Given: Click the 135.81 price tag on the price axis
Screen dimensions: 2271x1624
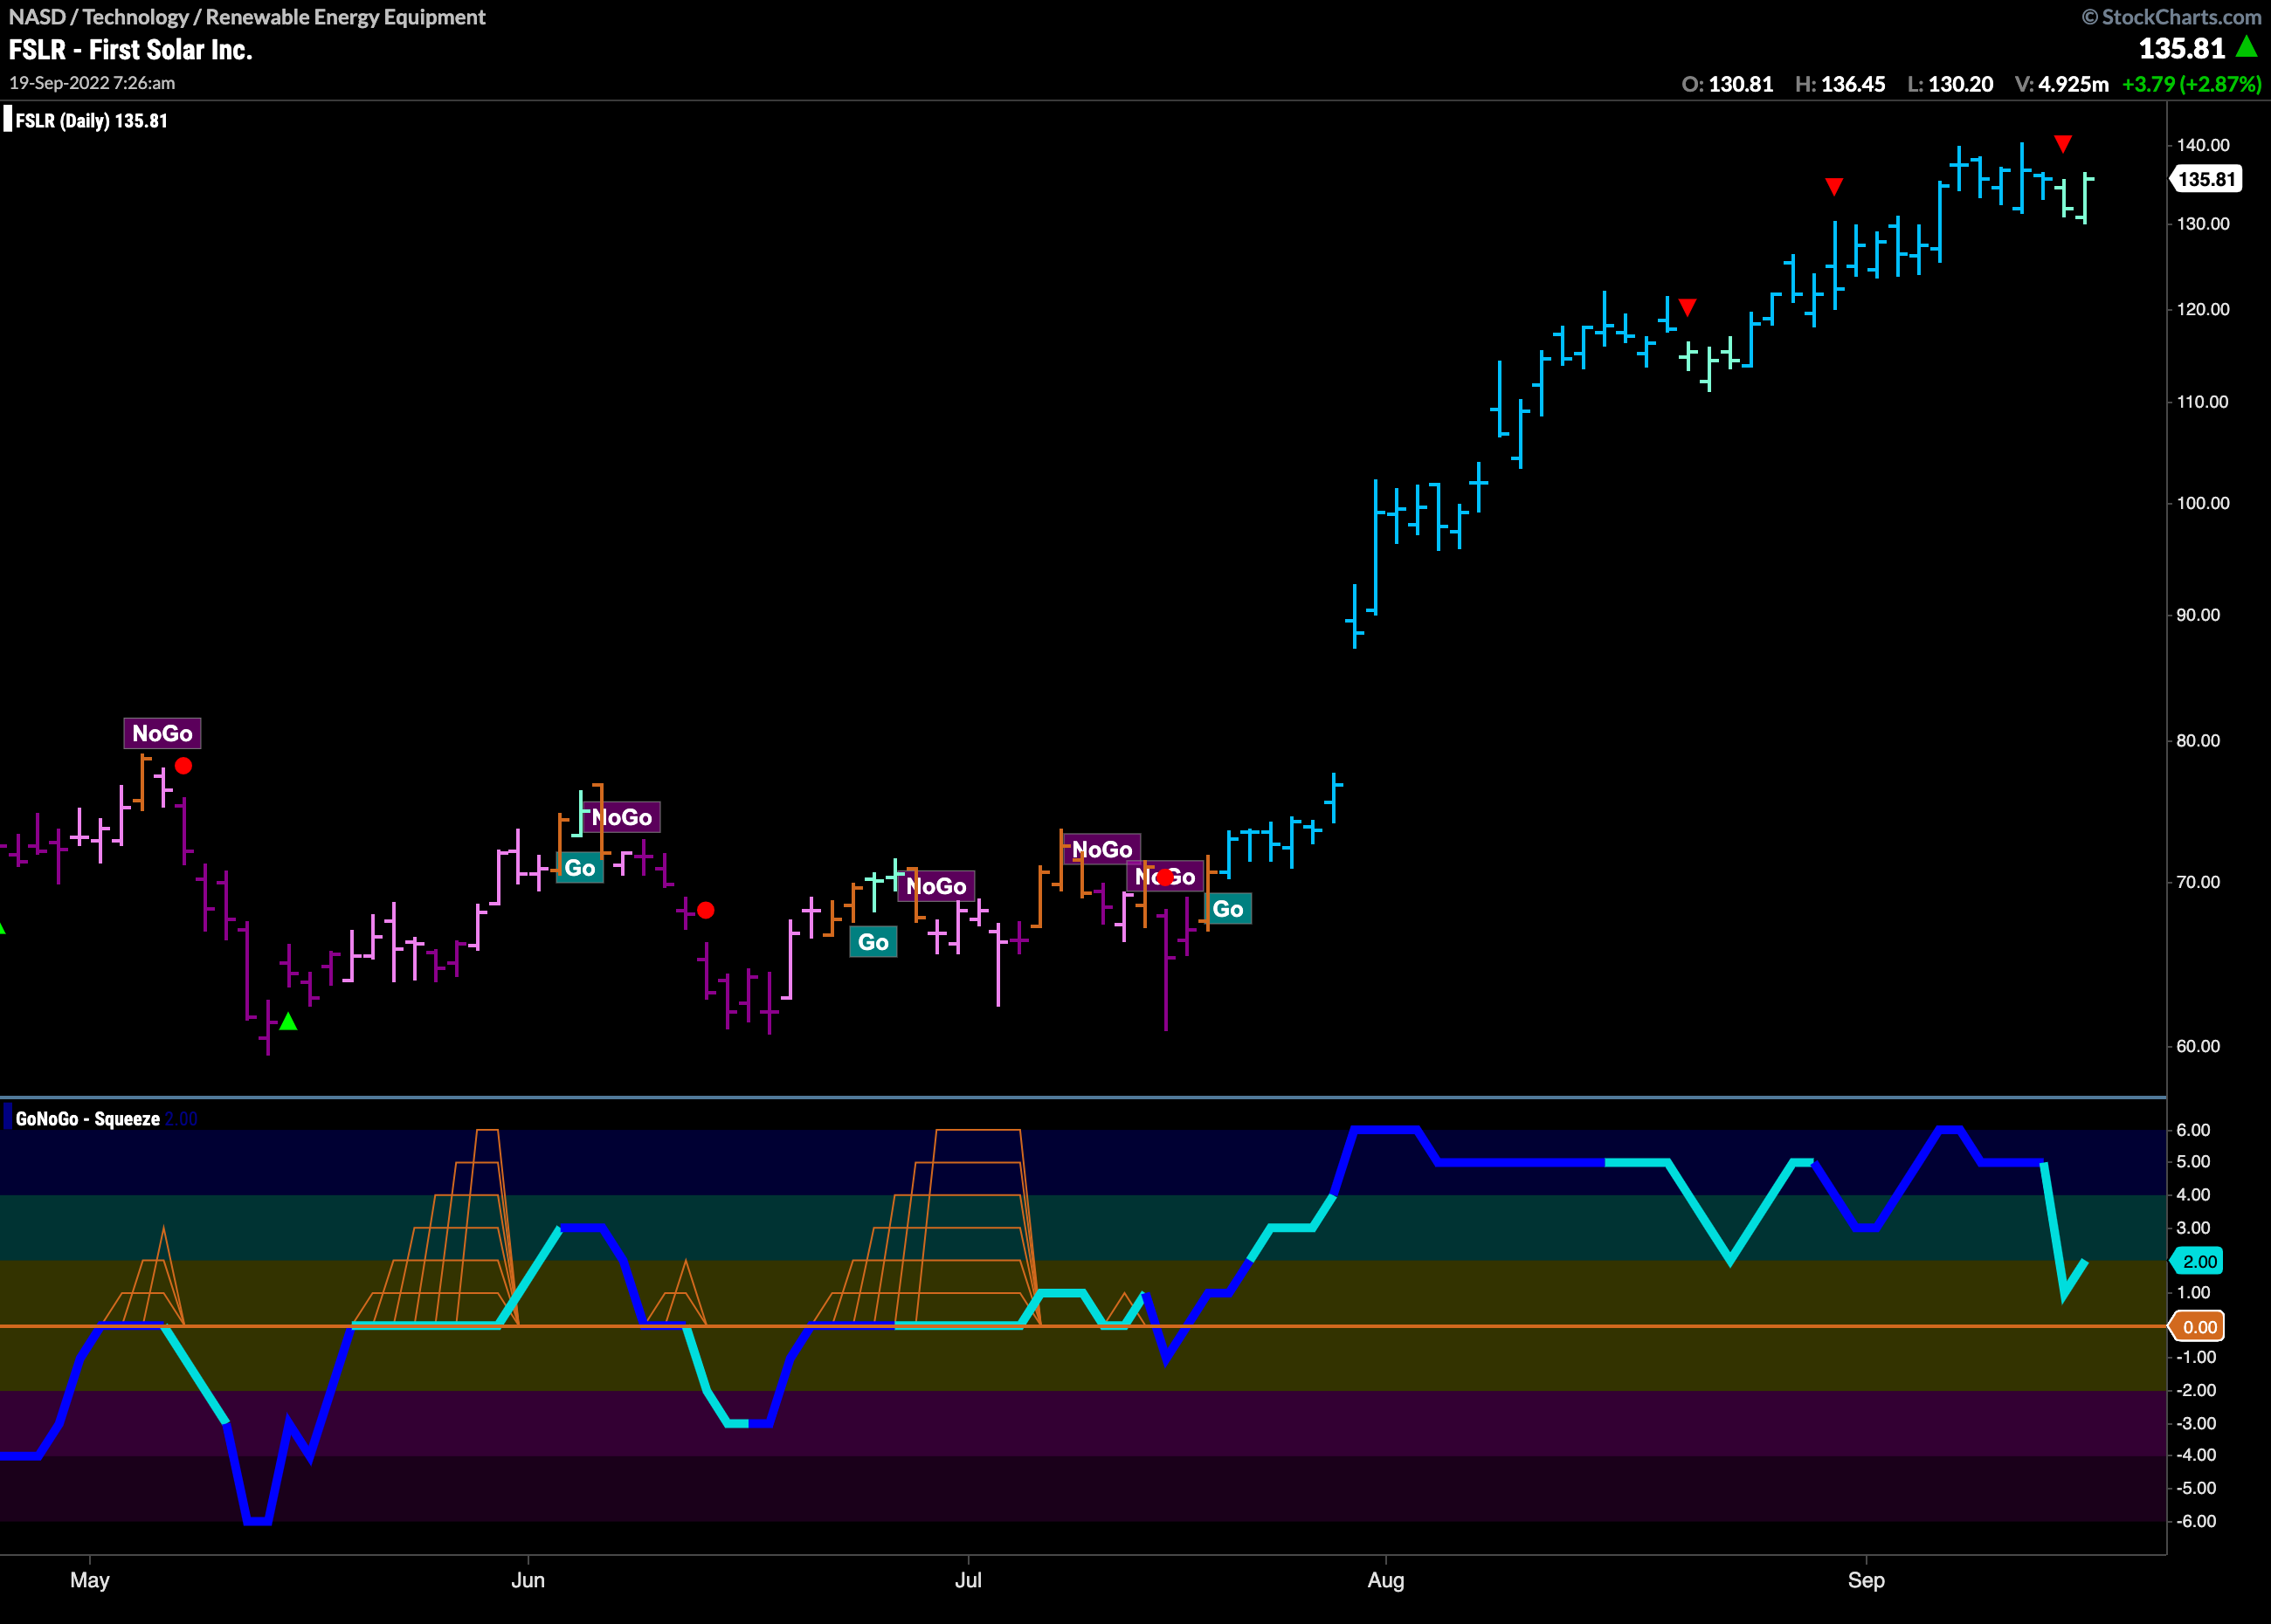Looking at the screenshot, I should coord(2206,179).
